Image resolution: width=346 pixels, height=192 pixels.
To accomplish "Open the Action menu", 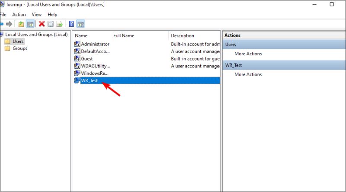I will [x=19, y=15].
